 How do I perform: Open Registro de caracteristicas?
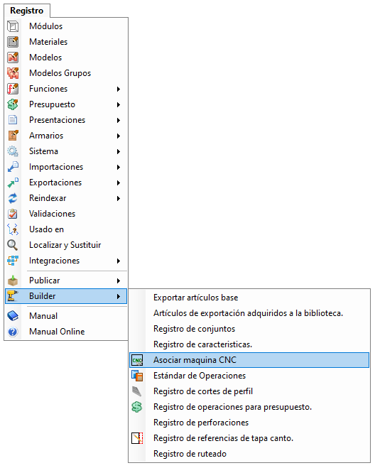tap(249, 344)
